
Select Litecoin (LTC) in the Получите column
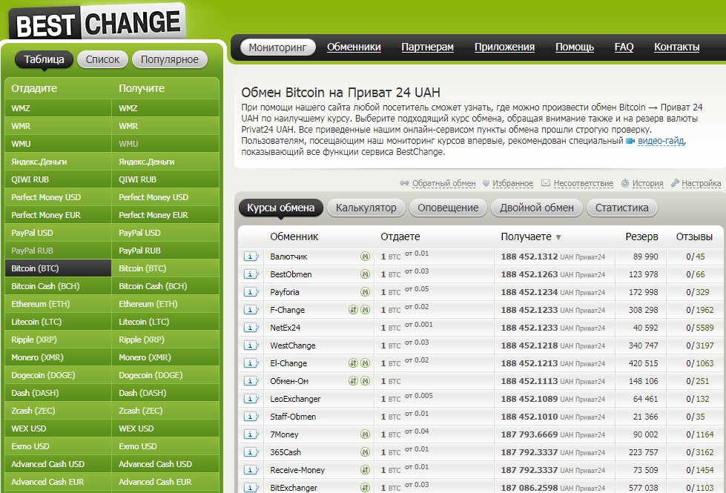(165, 322)
